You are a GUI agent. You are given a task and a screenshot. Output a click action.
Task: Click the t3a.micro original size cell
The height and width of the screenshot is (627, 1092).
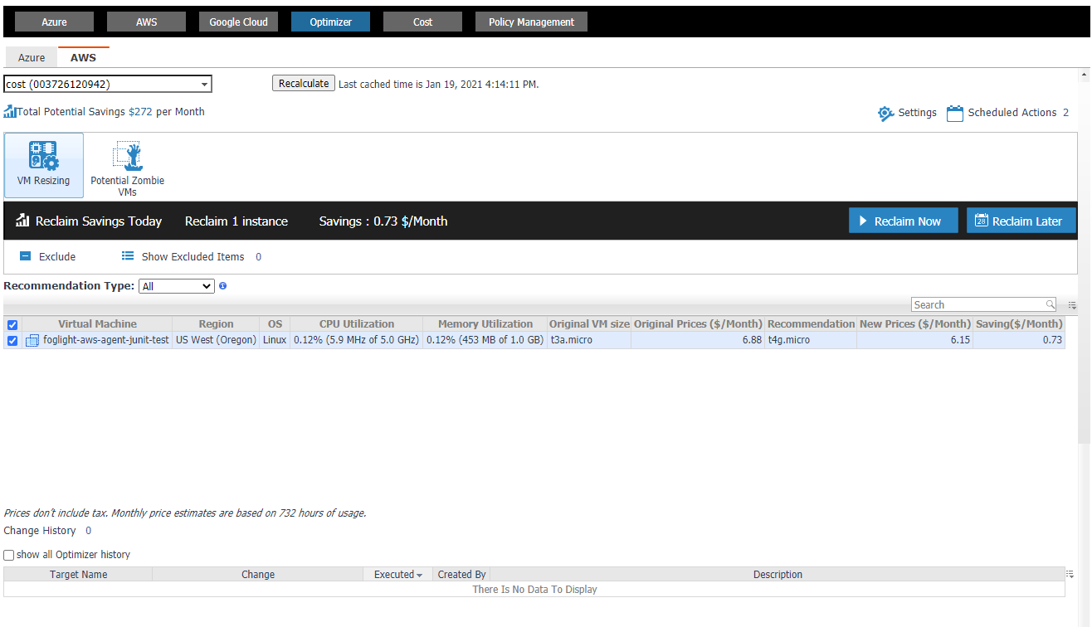point(589,340)
